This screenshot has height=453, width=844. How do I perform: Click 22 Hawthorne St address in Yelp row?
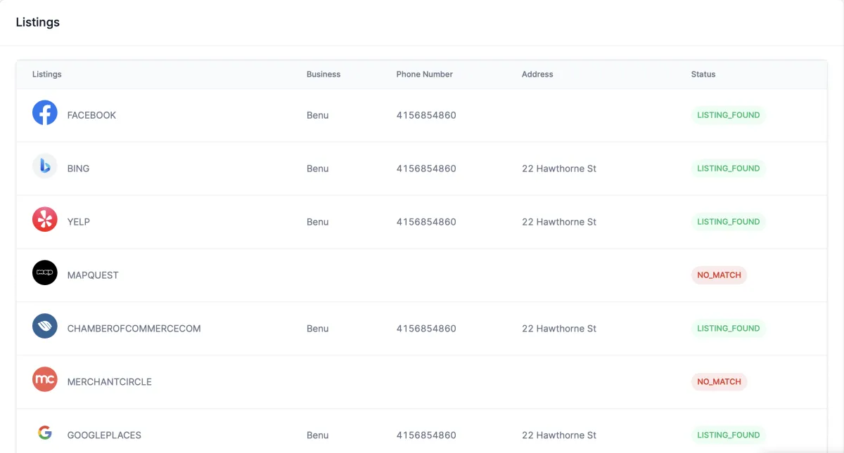559,222
